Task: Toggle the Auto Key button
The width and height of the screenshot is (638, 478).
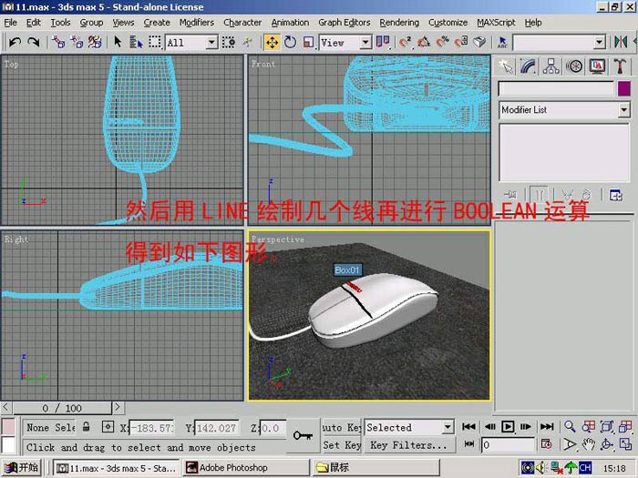Action: click(x=342, y=427)
